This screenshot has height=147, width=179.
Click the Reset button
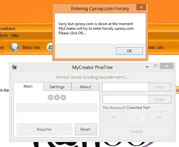(x=86, y=129)
